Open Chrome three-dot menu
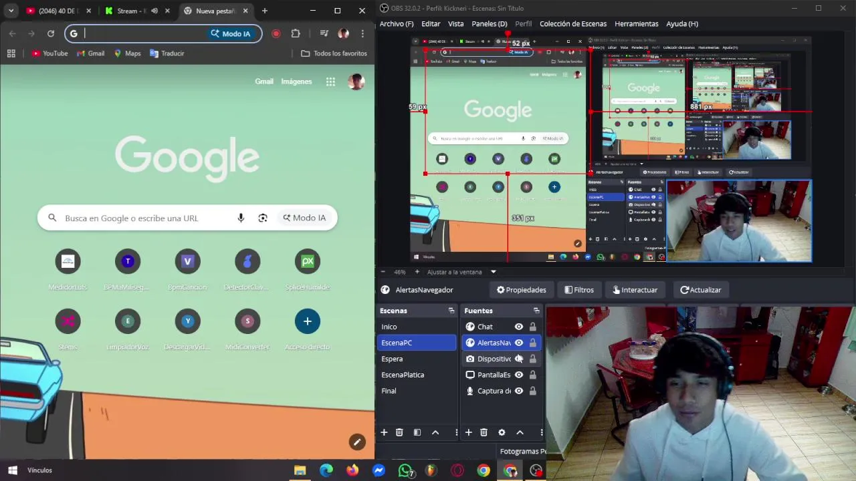Image resolution: width=856 pixels, height=481 pixels. (362, 33)
